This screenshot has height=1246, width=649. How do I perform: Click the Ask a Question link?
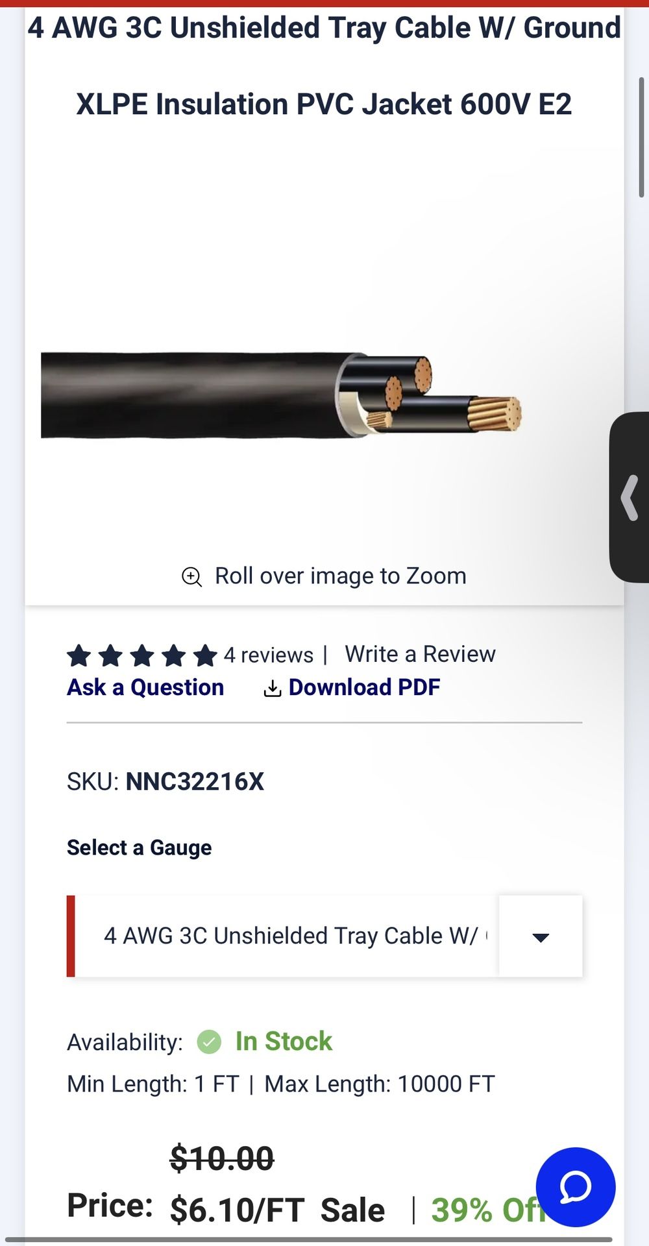point(145,687)
